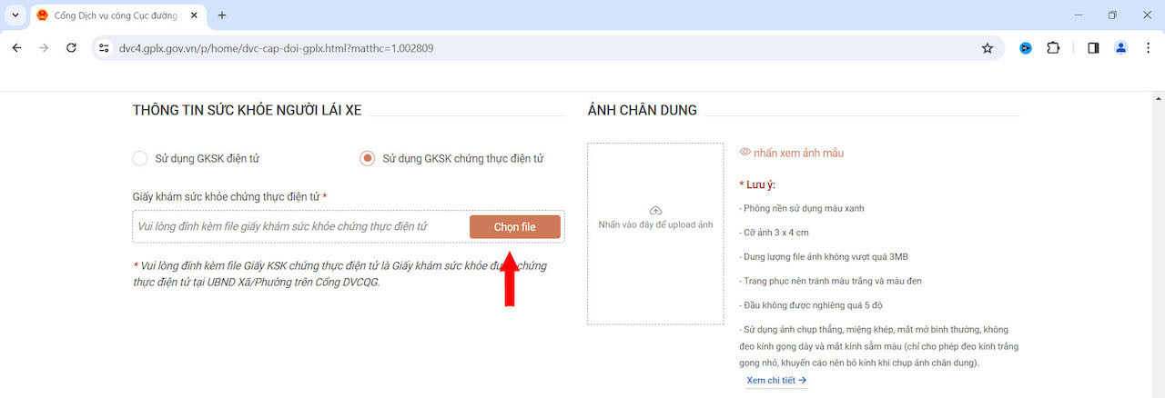
Task: Click eye icon 'nhấn xem ảnh mẫu'
Action: (x=745, y=153)
